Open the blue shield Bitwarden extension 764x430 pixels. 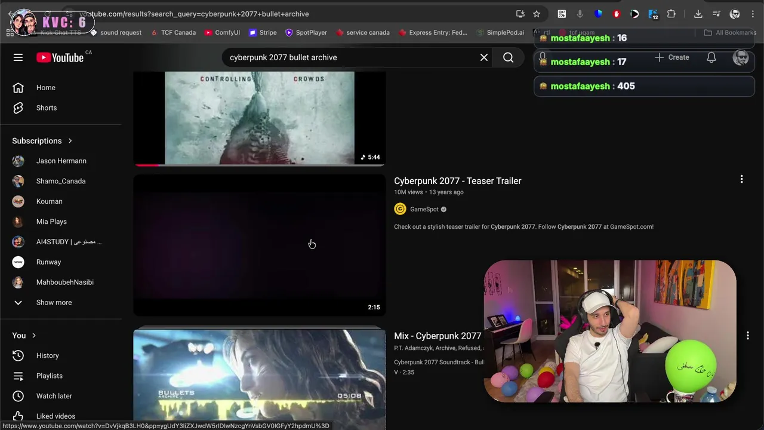click(x=598, y=14)
